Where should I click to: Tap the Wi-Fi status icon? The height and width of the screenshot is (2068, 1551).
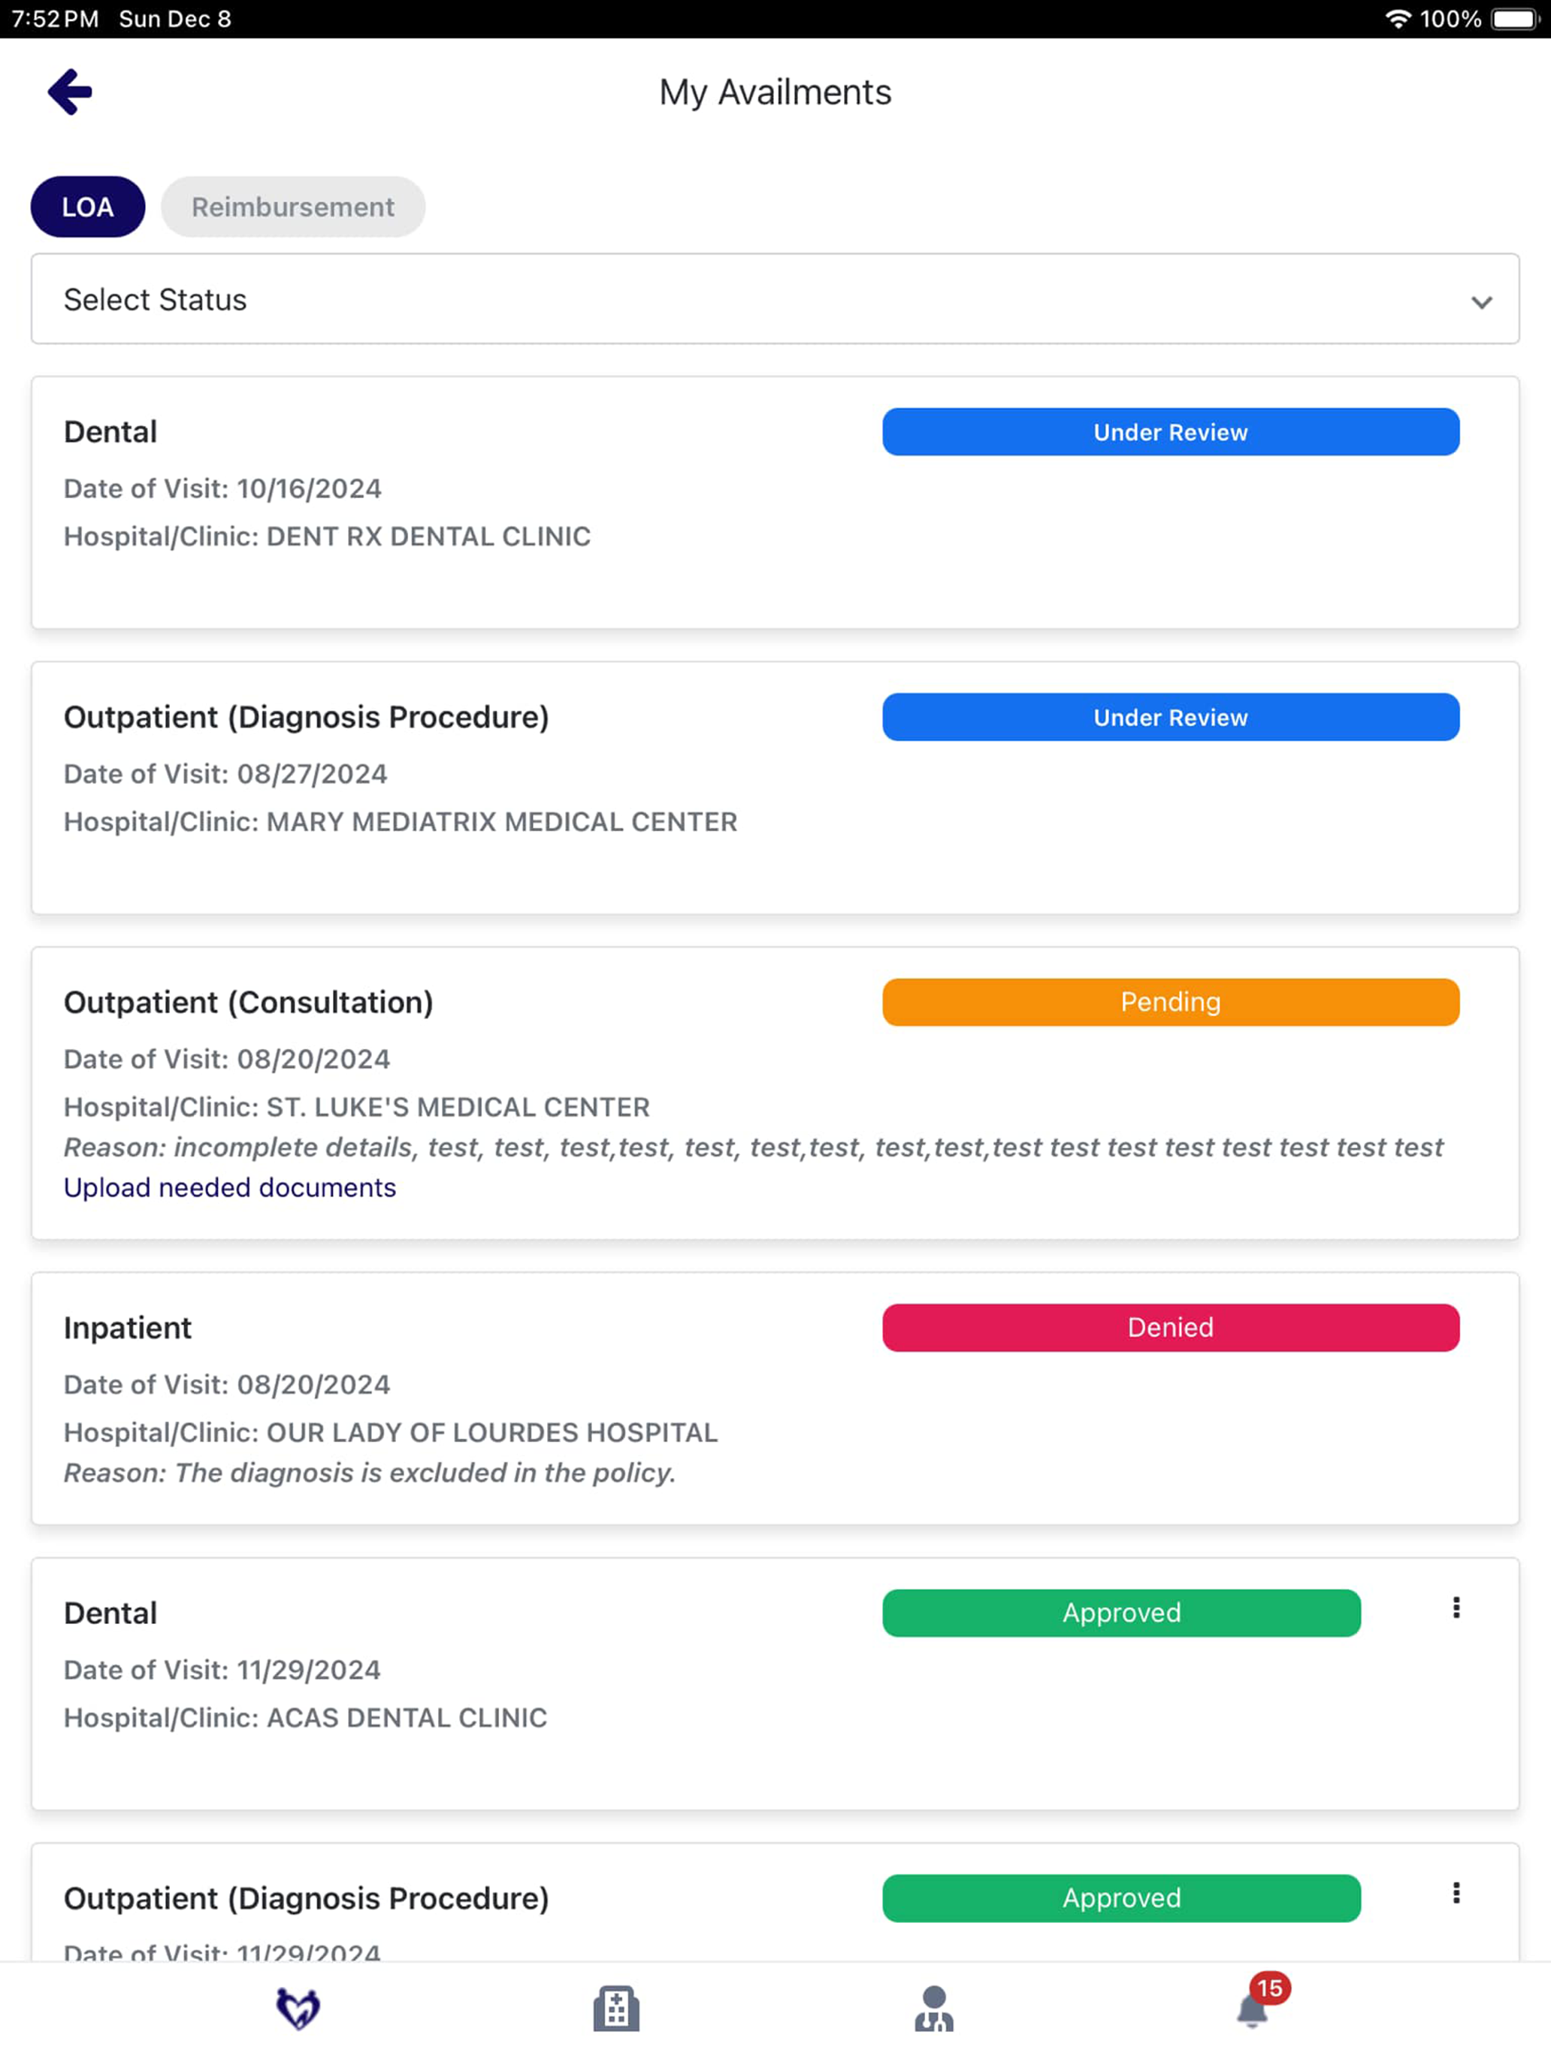tap(1397, 19)
